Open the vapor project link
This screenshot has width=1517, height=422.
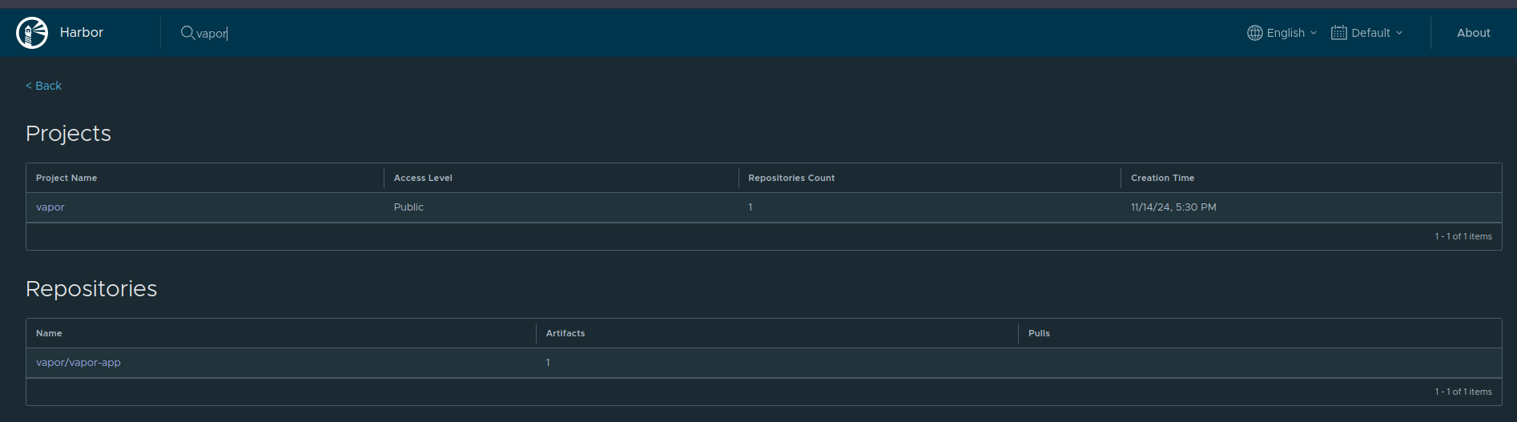[x=50, y=207]
